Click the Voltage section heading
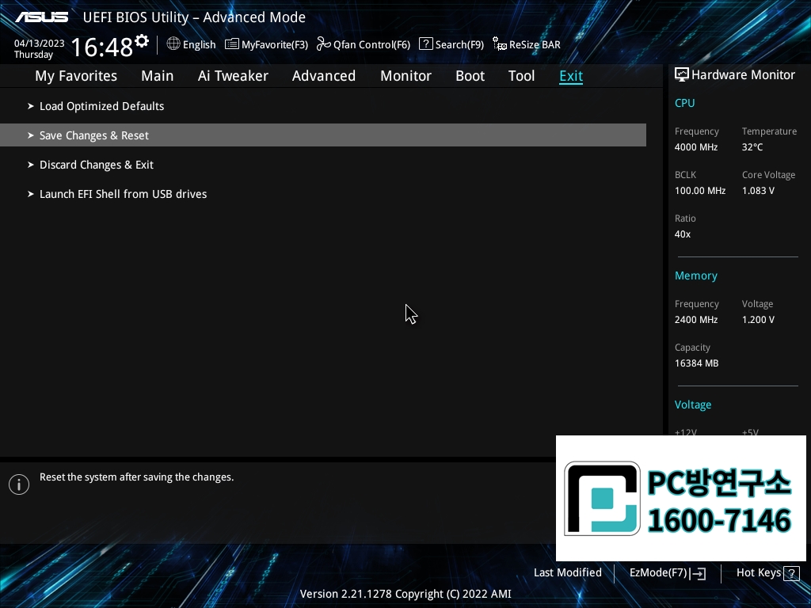Screen dimensions: 811x608 (692, 405)
